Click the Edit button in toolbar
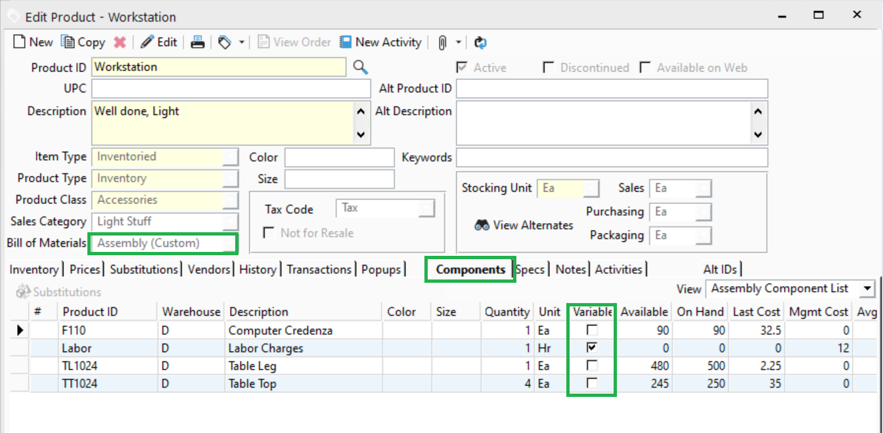 click(159, 43)
